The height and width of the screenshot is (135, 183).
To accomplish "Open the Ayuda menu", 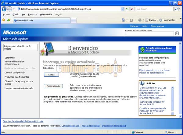I will click(58, 15).
